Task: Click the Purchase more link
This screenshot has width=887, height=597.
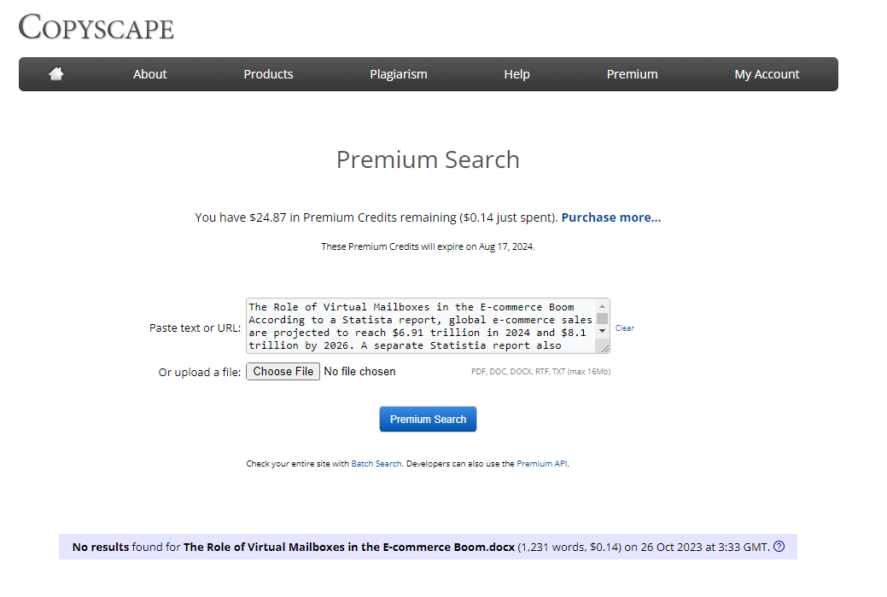Action: (610, 217)
